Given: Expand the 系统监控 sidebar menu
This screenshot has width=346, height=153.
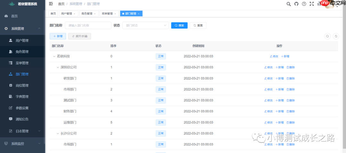Looking at the screenshot, I should (39, 143).
